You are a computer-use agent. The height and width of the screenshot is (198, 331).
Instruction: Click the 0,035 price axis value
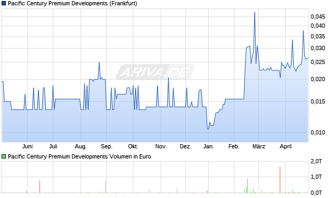tap(318, 36)
